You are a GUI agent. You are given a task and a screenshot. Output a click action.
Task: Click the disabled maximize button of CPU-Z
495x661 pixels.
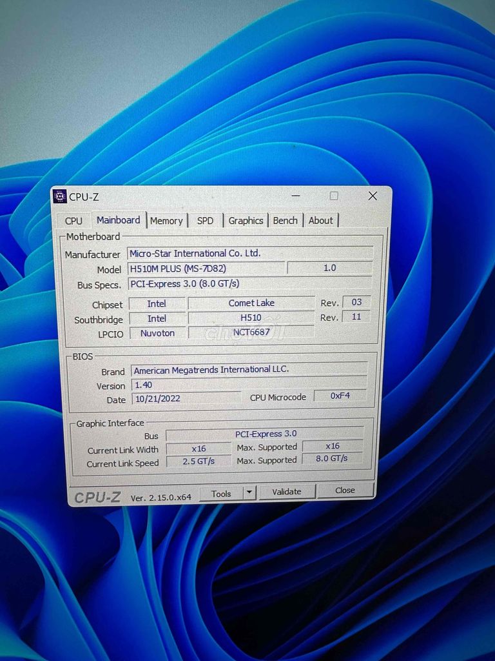coord(334,196)
